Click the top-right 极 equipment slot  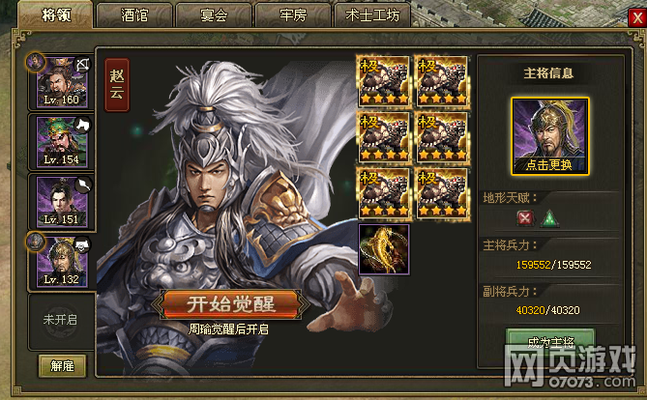[442, 82]
